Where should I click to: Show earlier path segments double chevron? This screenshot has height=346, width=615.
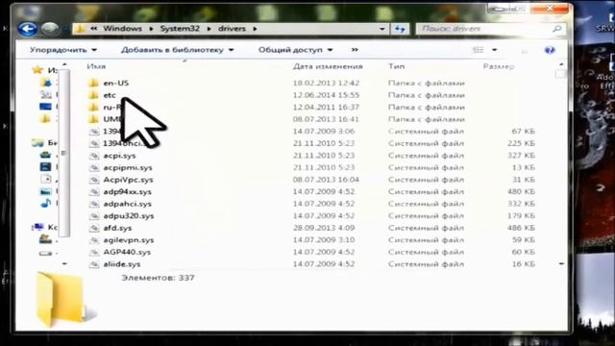94,29
